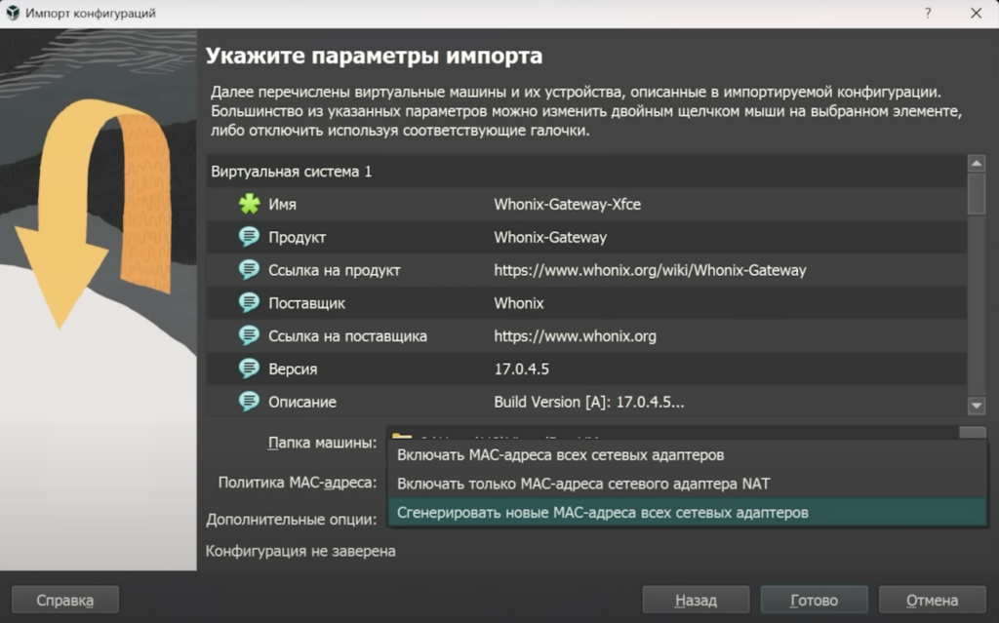The height and width of the screenshot is (623, 999).
Task: Open the Папка машины folder dropdown arrow
Action: click(x=972, y=437)
